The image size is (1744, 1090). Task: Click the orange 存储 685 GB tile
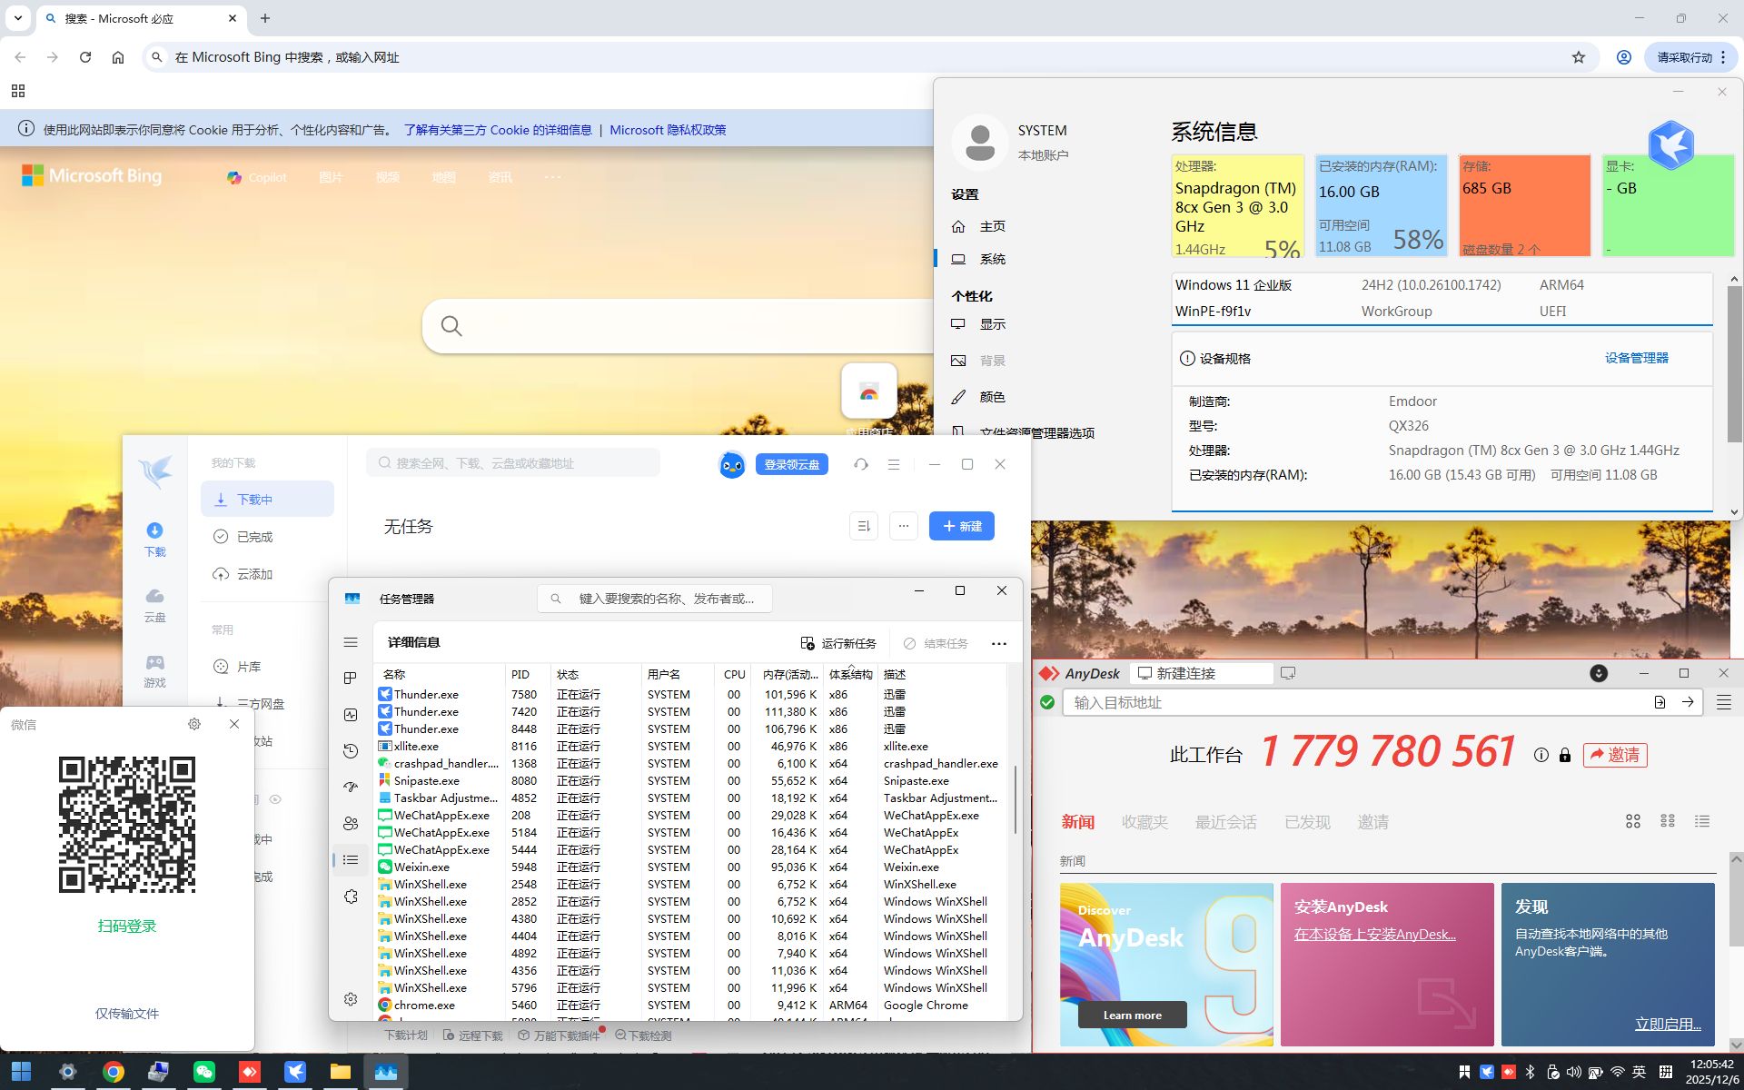[x=1523, y=204]
